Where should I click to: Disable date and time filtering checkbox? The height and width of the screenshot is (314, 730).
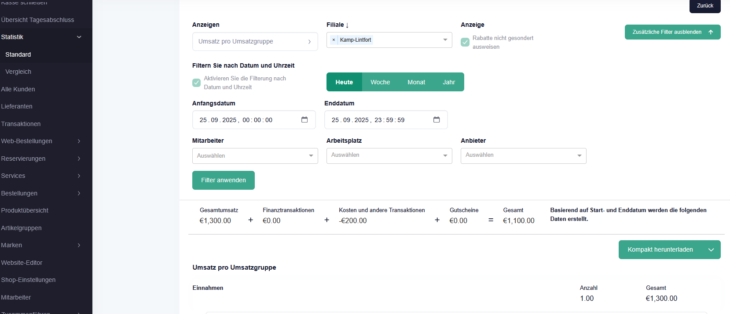click(x=197, y=83)
